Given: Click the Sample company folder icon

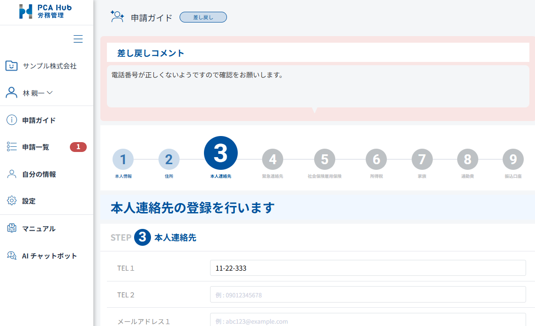Looking at the screenshot, I should click(x=12, y=66).
